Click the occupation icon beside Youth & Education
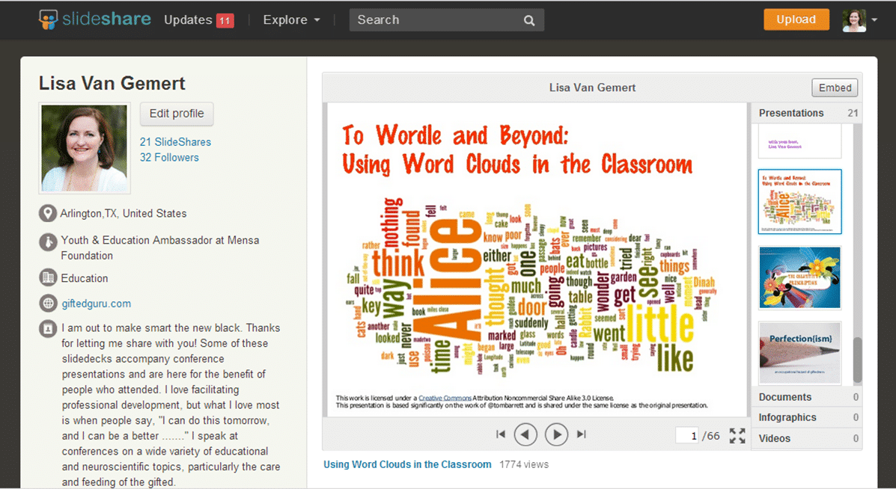 [x=47, y=242]
